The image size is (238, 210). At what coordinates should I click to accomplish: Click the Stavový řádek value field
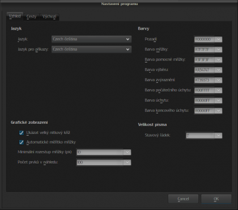tap(200, 136)
